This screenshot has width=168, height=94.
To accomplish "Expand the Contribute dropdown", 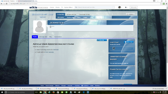I will pos(130,14).
